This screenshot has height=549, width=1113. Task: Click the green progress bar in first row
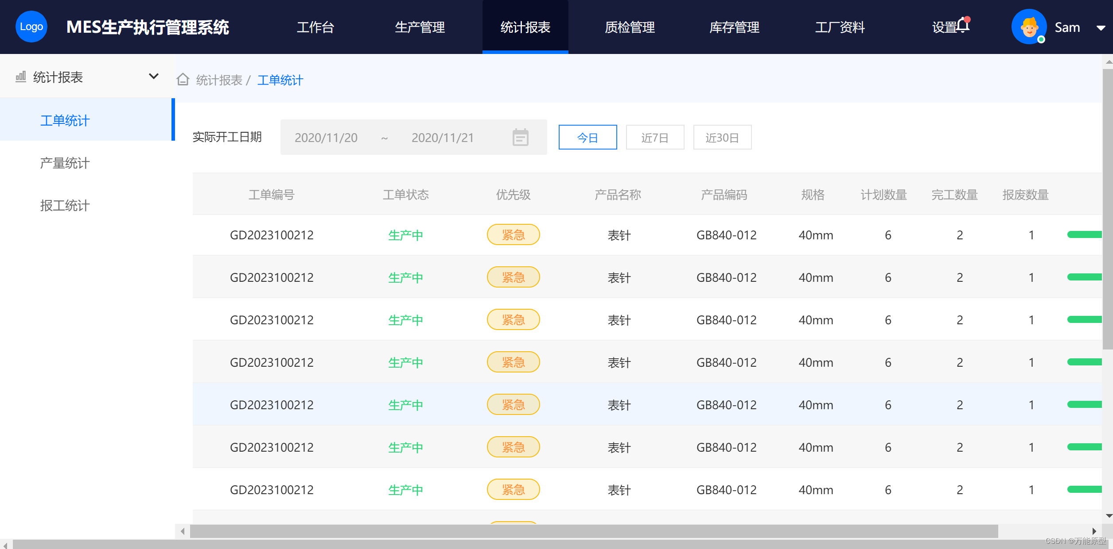(x=1084, y=235)
